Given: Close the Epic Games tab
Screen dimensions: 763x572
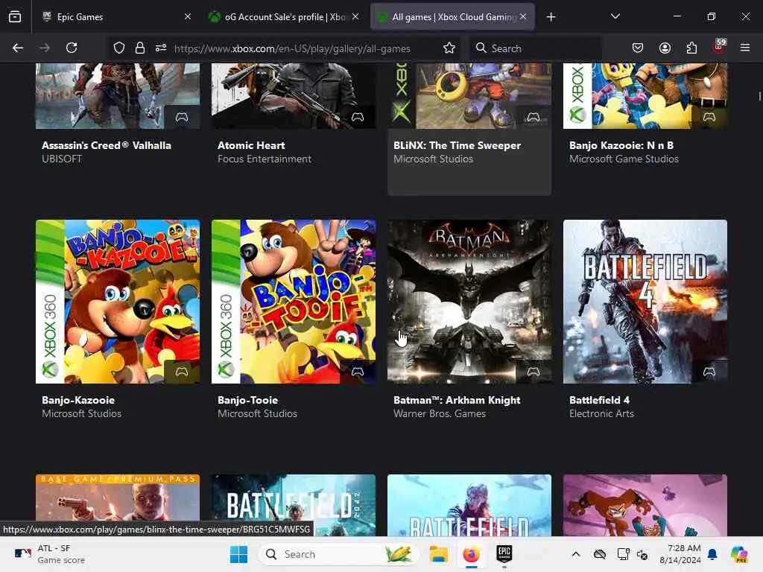Looking at the screenshot, I should [188, 17].
